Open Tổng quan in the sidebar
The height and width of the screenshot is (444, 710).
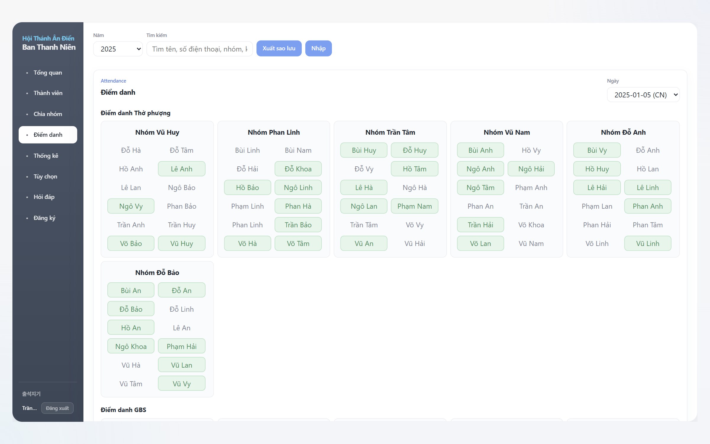[48, 73]
